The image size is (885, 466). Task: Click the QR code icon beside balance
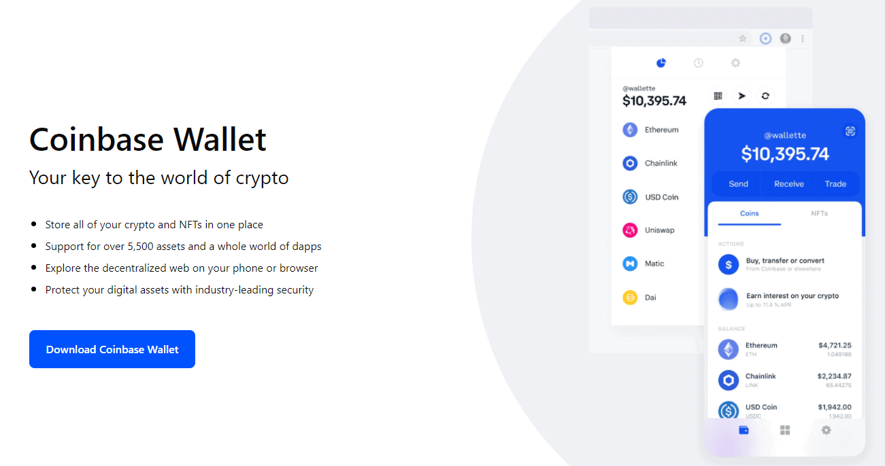(718, 96)
